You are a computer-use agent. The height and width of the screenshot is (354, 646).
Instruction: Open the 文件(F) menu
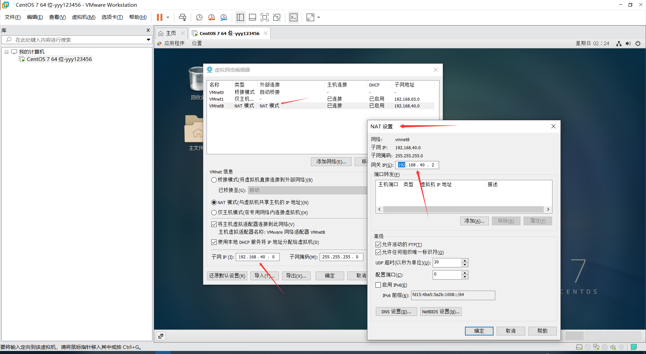coord(13,17)
